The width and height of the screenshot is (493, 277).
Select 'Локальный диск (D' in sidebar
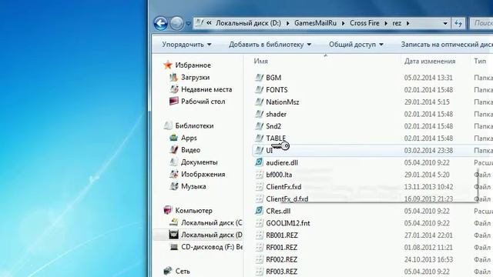coord(211,235)
